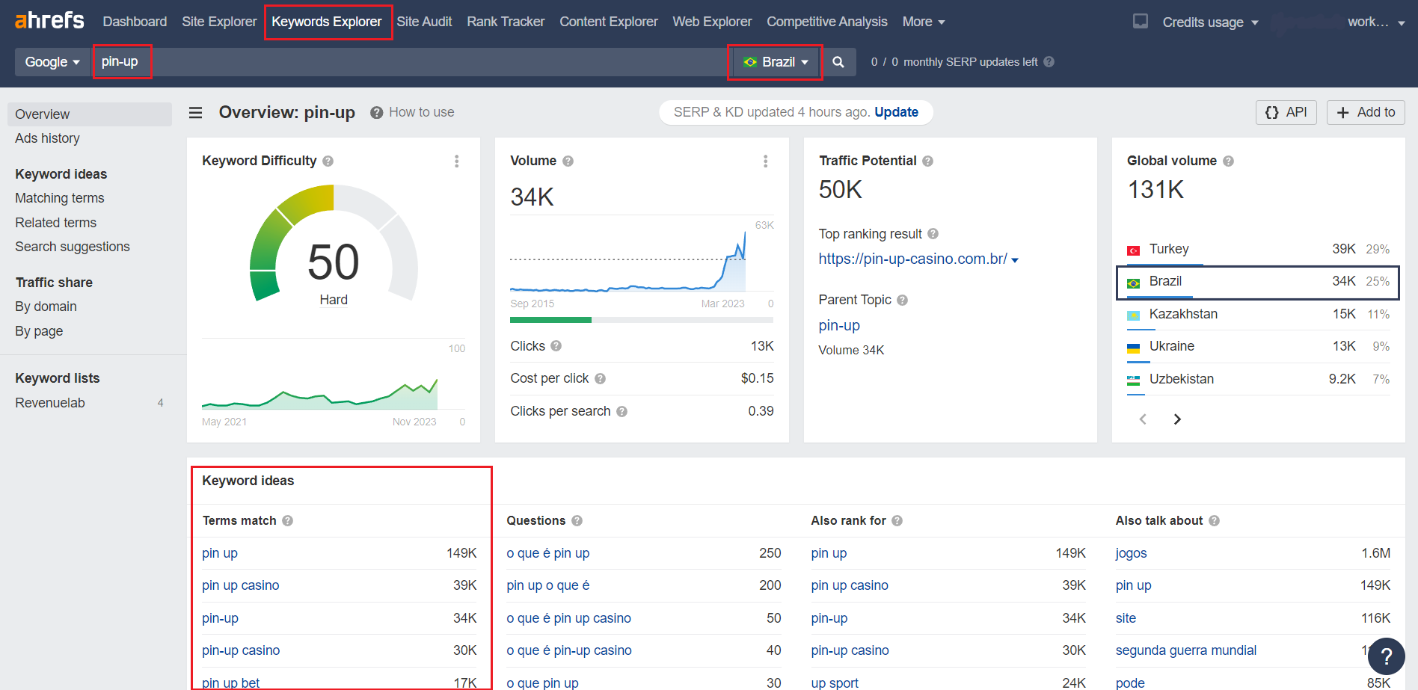
Task: Click Parent Topic help icon
Action: click(x=902, y=300)
